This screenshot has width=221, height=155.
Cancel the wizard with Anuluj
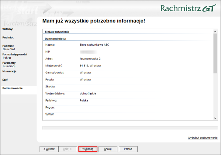click(108, 149)
